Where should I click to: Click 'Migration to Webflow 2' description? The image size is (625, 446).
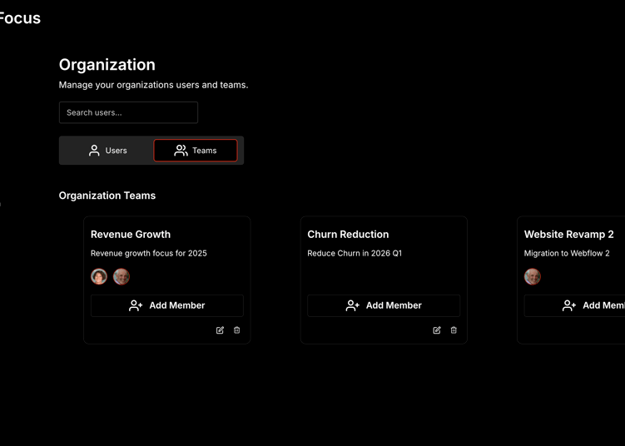pyautogui.click(x=567, y=253)
